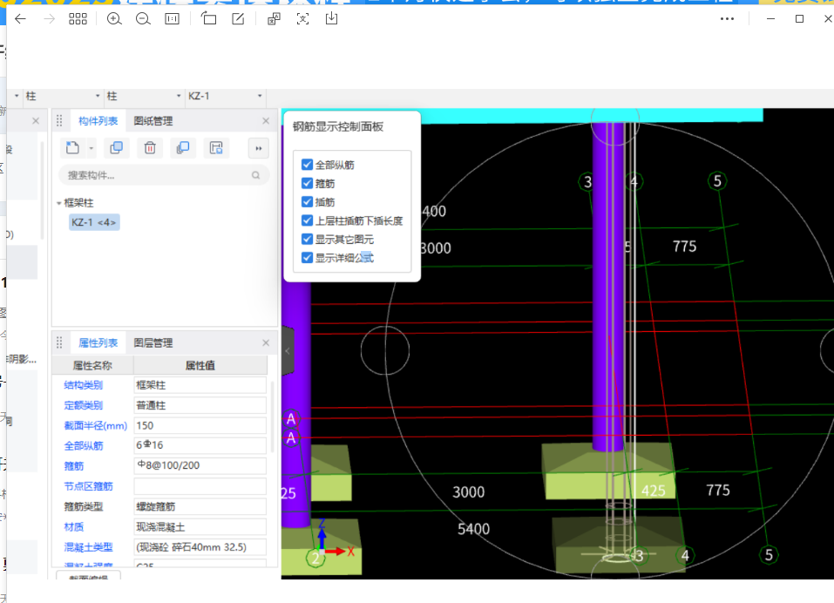Go back with the left arrow
This screenshot has width=834, height=603.
(20, 19)
